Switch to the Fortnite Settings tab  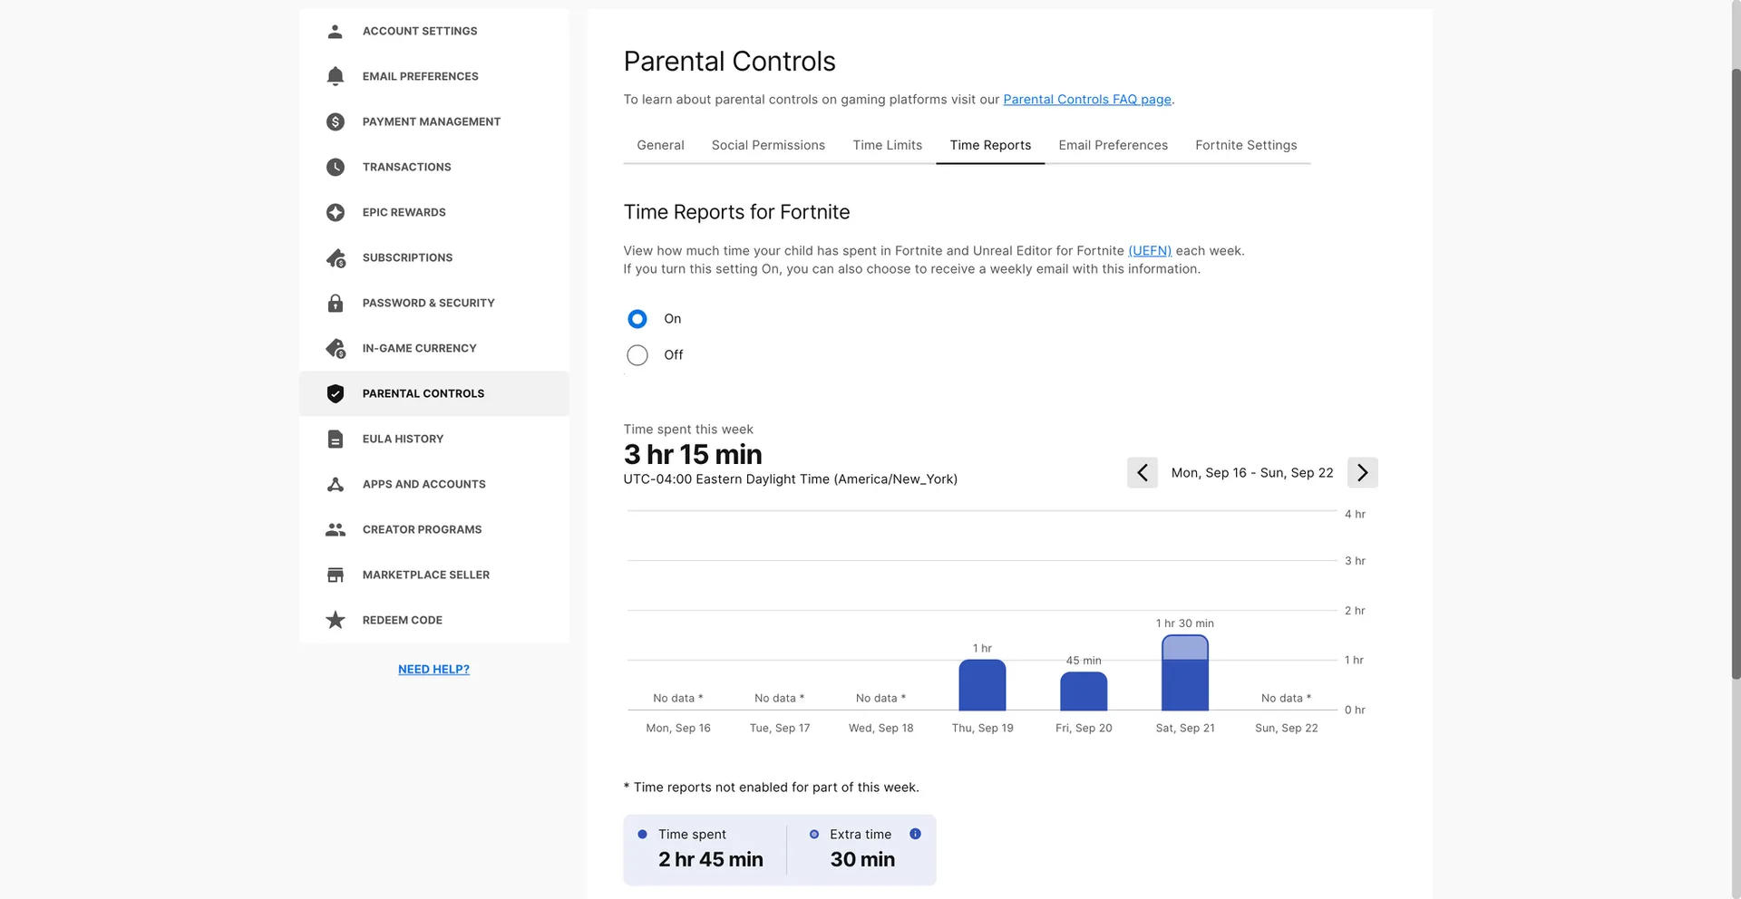(1245, 145)
